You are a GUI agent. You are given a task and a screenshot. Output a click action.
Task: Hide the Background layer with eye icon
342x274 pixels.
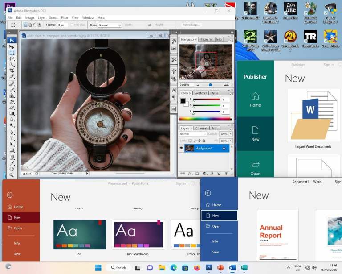(181, 148)
